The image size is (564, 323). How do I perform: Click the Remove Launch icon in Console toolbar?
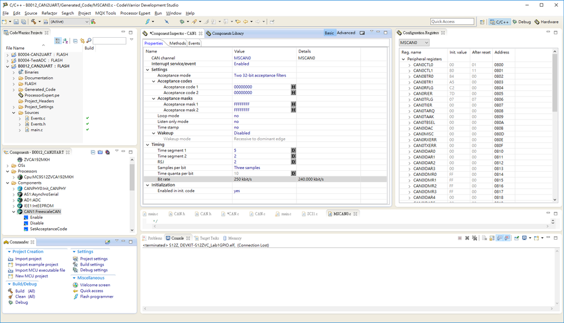pos(467,238)
